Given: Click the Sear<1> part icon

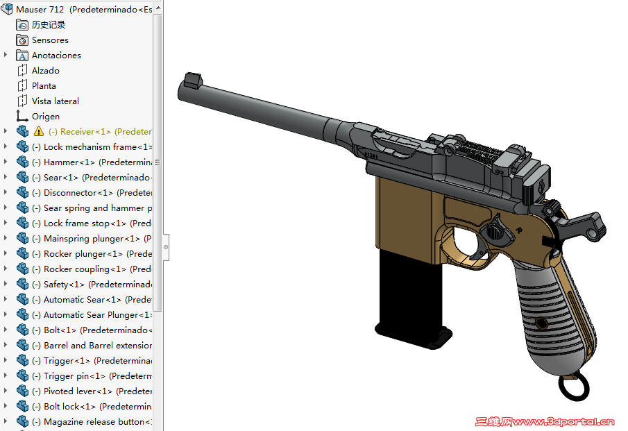Looking at the screenshot, I should (22, 177).
